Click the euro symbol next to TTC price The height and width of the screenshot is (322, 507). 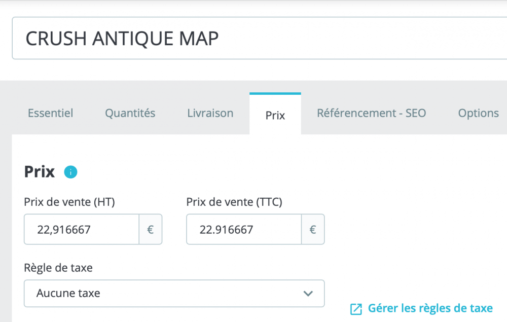(x=313, y=230)
